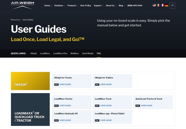Click User Guides breadcrumb

(28, 20)
